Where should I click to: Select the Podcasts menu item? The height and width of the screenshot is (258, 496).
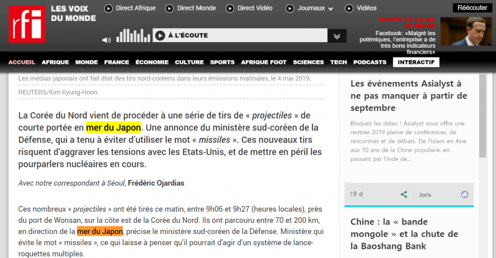tap(370, 62)
